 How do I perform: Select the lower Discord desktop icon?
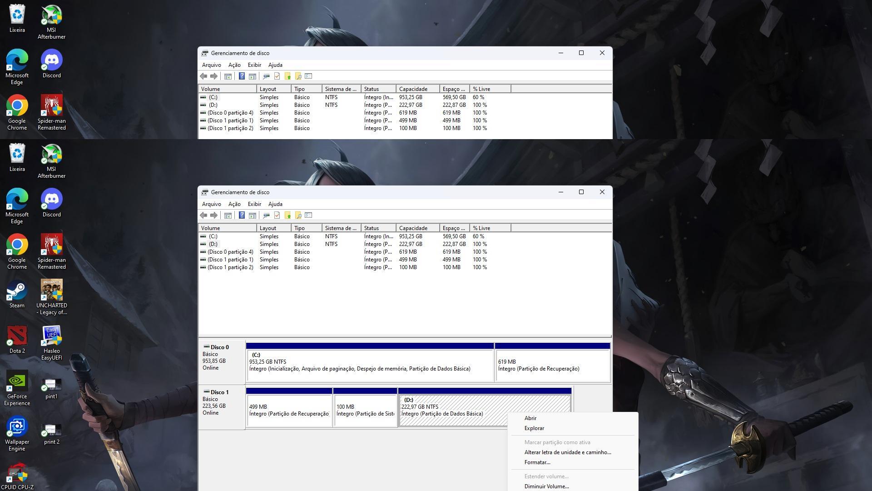pos(52,203)
